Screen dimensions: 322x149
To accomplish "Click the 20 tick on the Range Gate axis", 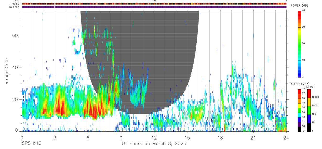I will pyautogui.click(x=15, y=99).
